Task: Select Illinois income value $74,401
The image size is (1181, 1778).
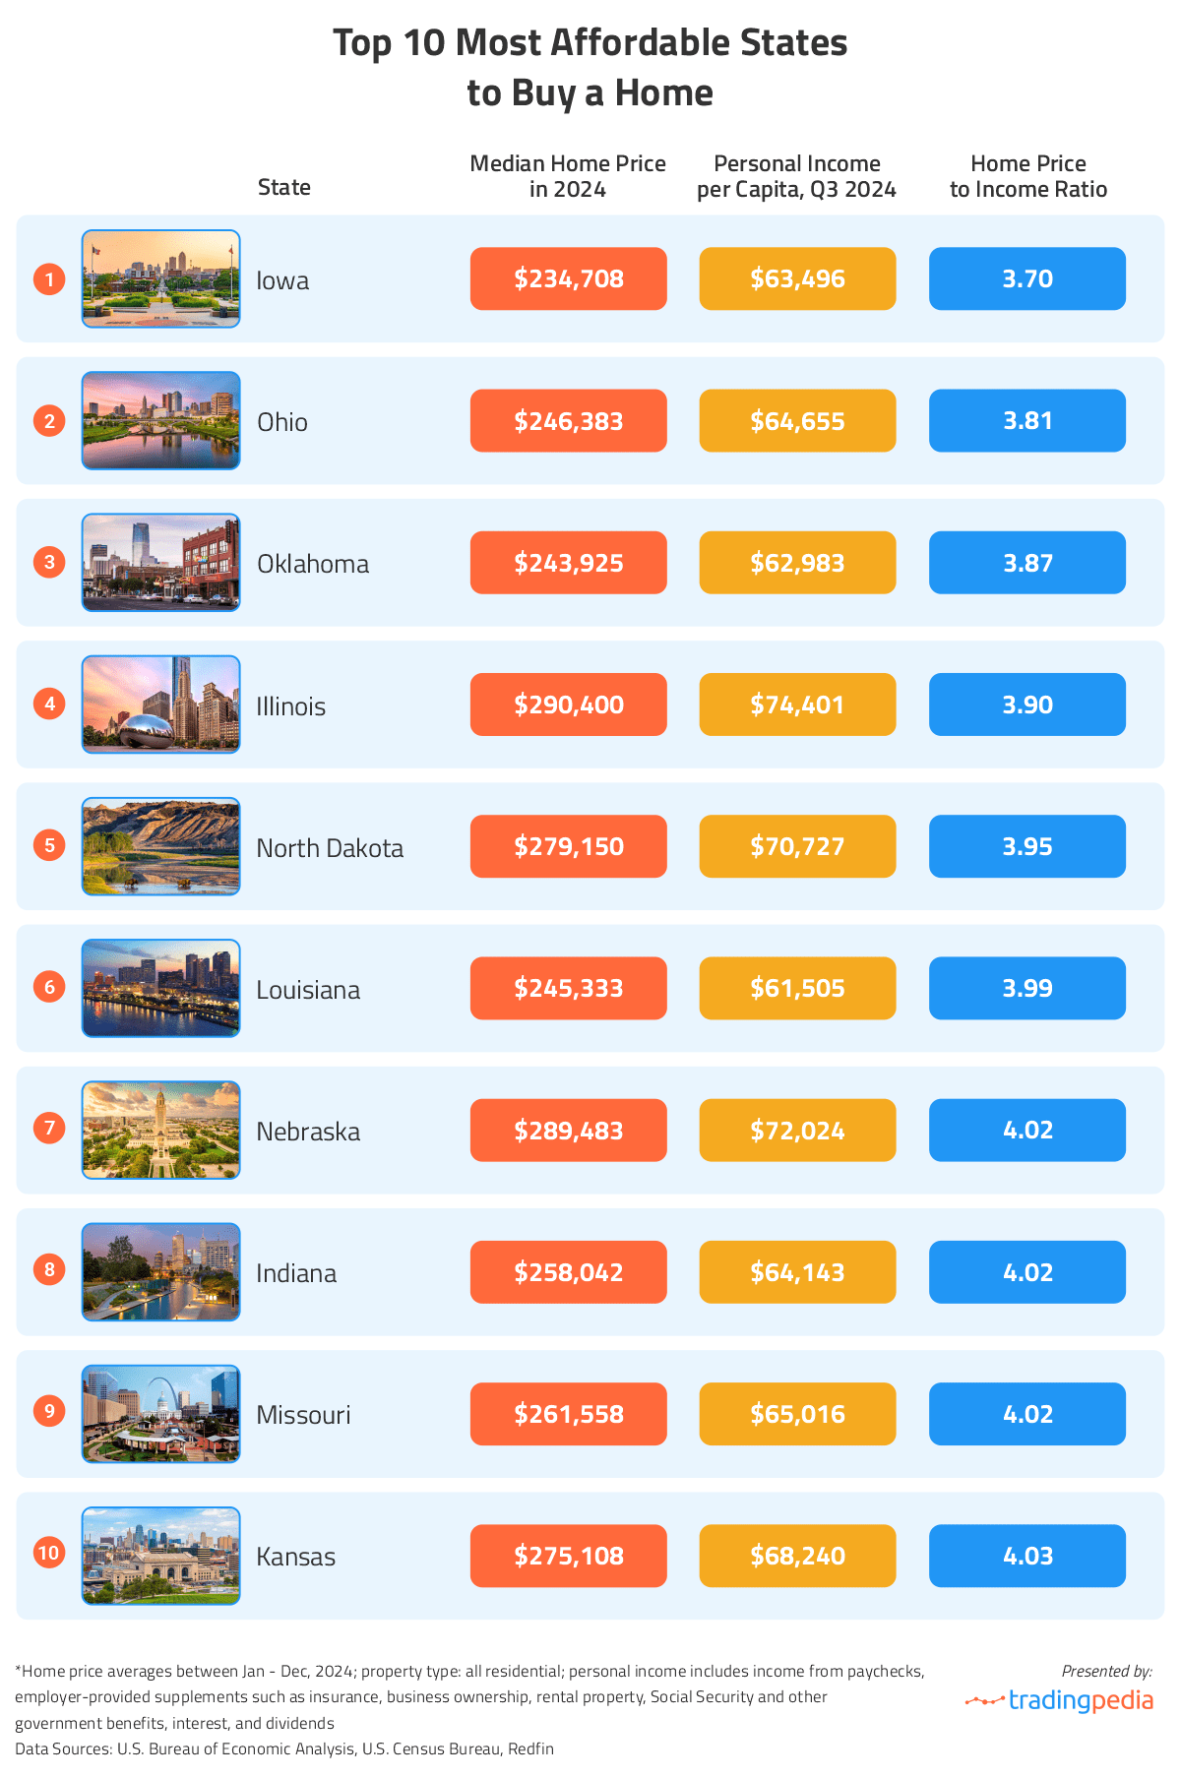Action: [797, 705]
